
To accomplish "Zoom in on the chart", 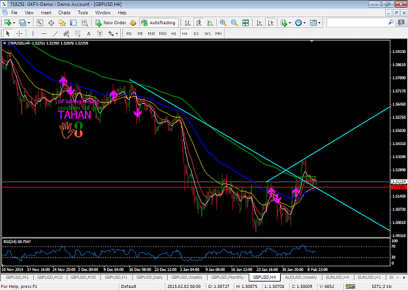I will point(223,23).
